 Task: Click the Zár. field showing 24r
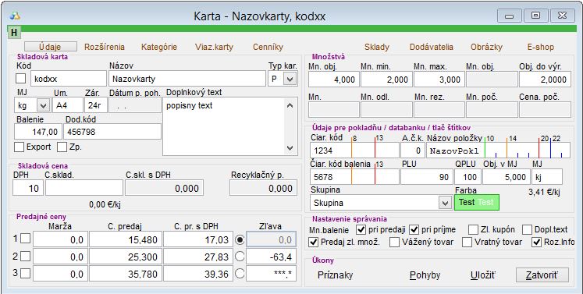pos(96,105)
